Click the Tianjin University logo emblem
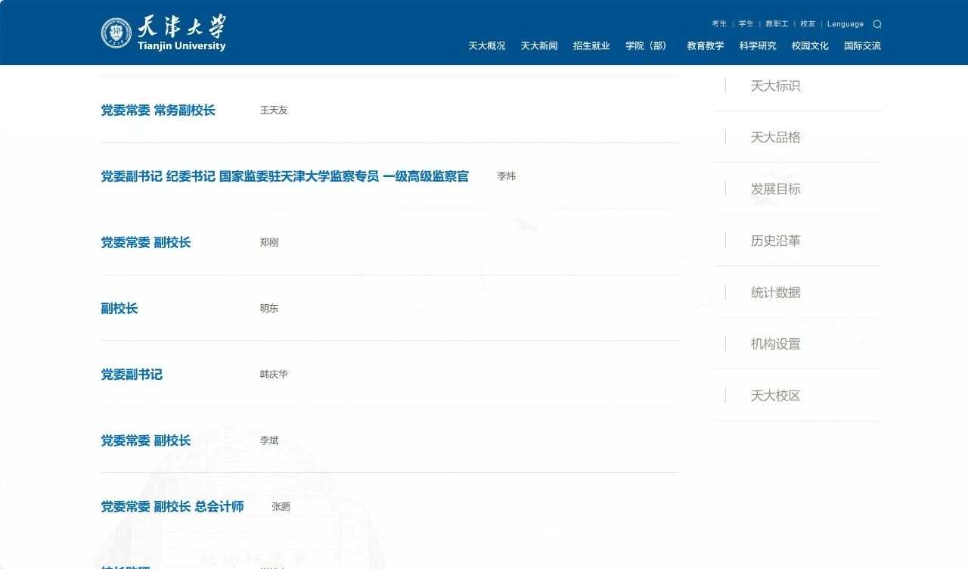Viewport: 968px width, 569px height. (x=115, y=32)
